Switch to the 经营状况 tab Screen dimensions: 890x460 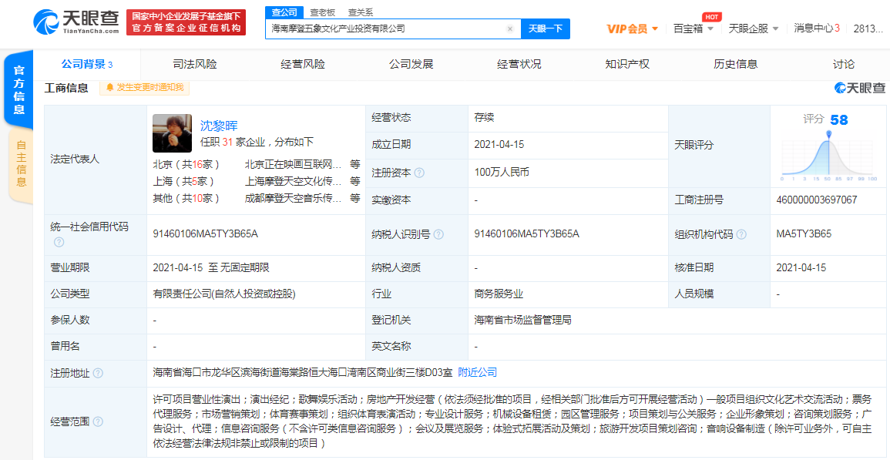point(519,64)
